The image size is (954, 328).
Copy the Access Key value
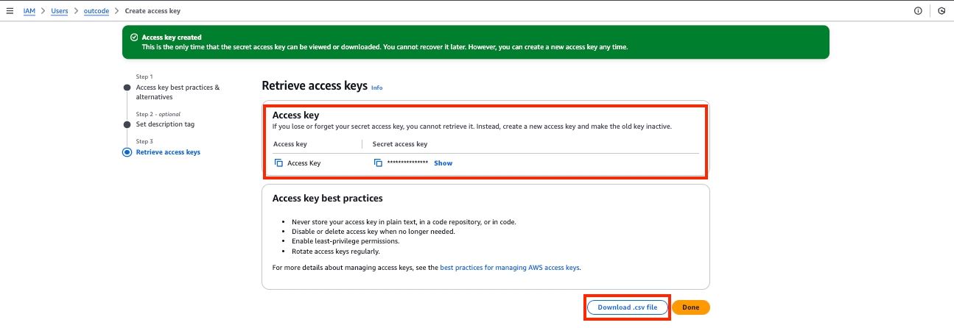tap(278, 163)
